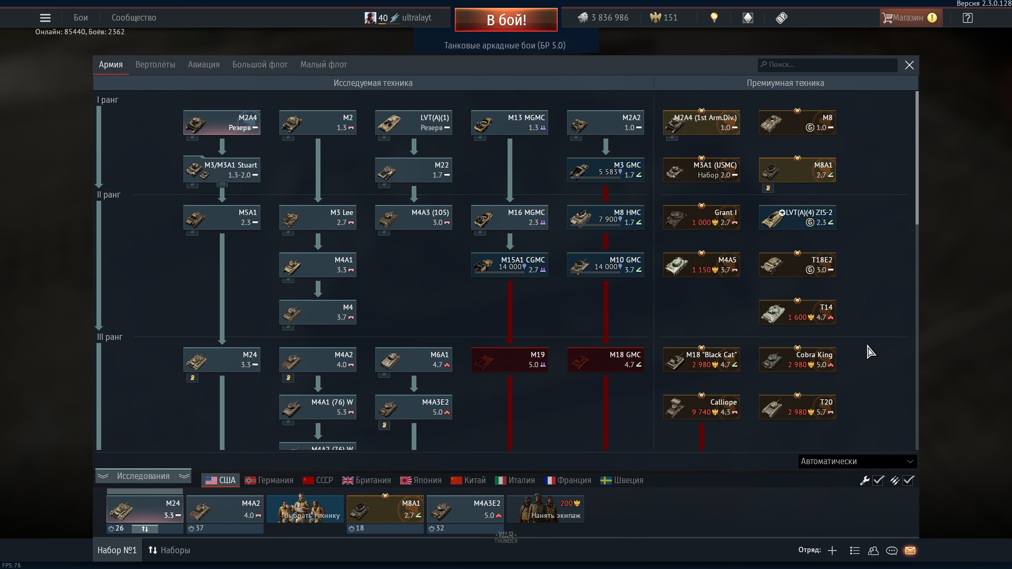Hire a crew with Нанять экипаж
The image size is (1012, 569).
tap(546, 509)
